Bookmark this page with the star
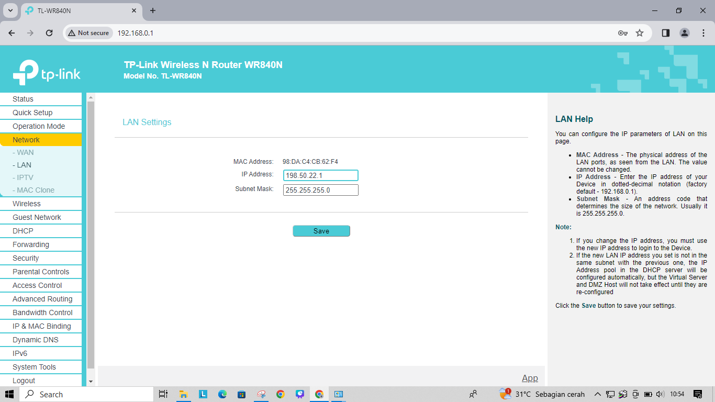 (x=640, y=33)
